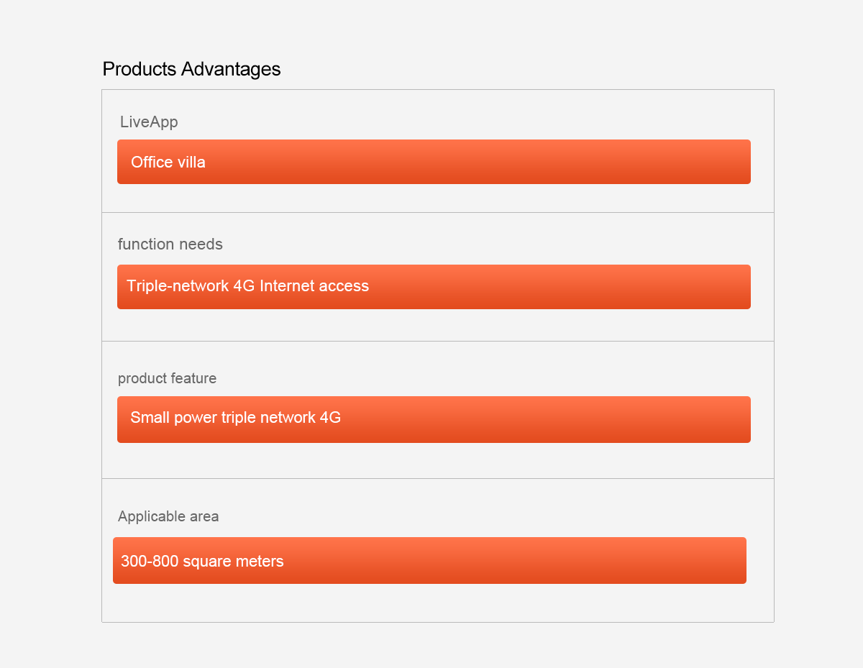Select the 300-800 square meters bar
863x668 pixels.
429,560
